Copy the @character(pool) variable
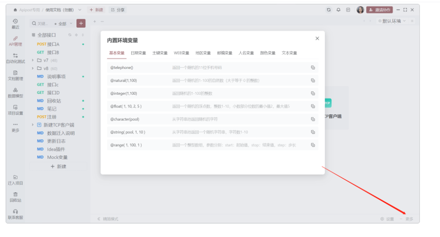 (x=313, y=119)
